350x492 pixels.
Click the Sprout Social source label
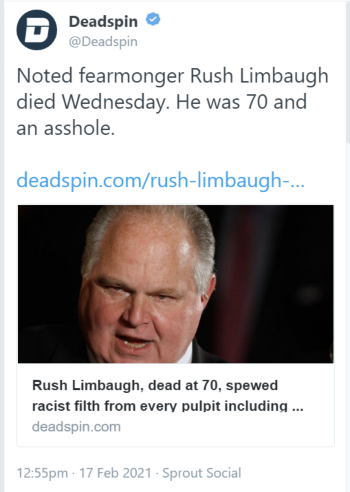click(x=201, y=473)
